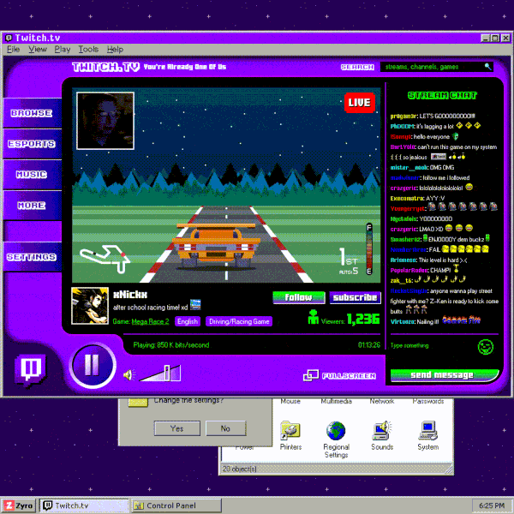514x514 pixels.
Task: Click the search magnifier icon
Action: 487,67
